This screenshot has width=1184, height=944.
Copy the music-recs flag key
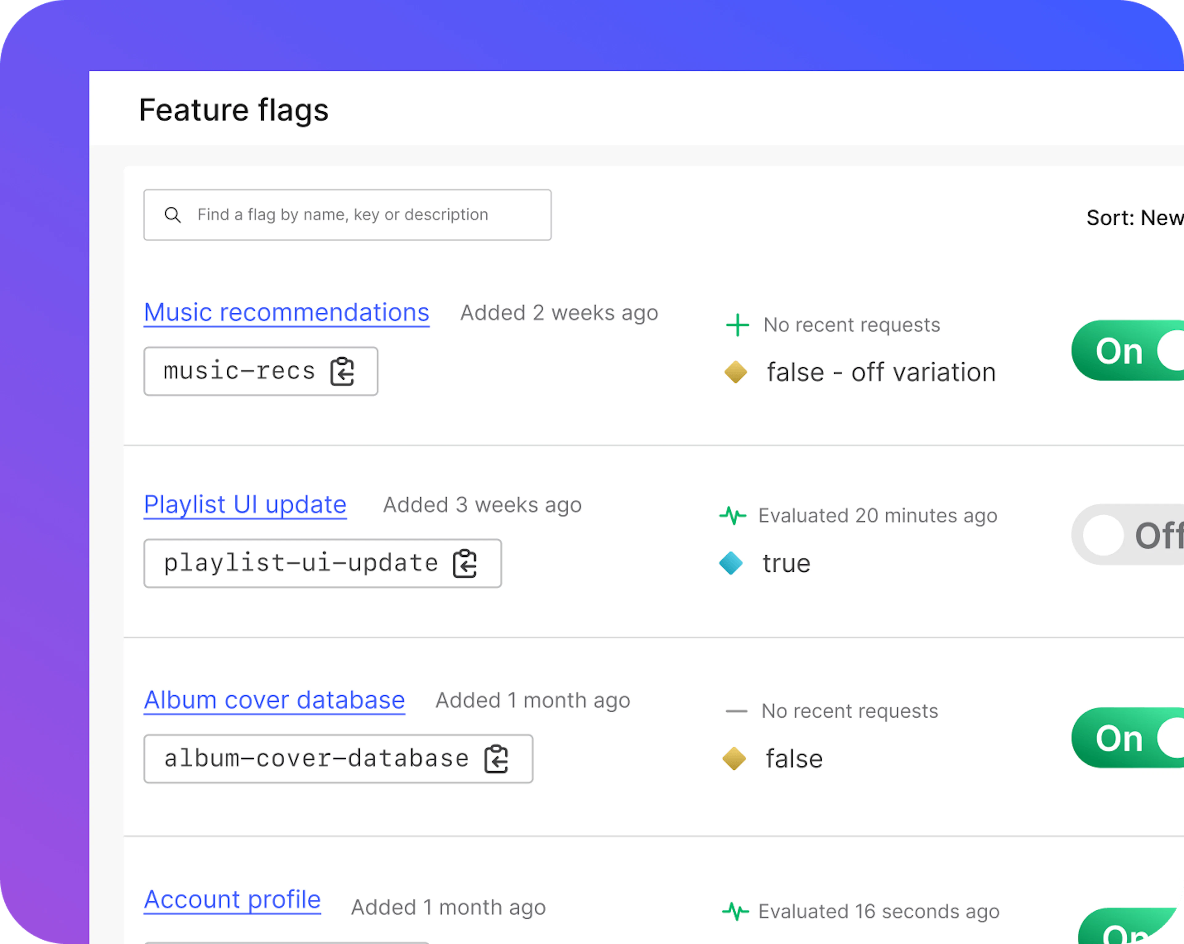pyautogui.click(x=343, y=372)
